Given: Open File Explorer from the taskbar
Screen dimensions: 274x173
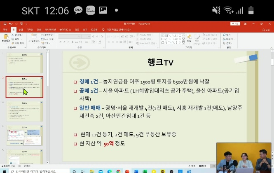Looking at the screenshot, I should click(92, 171).
